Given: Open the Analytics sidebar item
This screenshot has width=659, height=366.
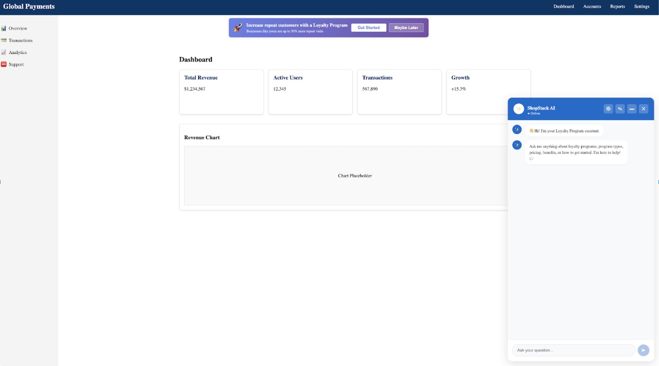Looking at the screenshot, I should click(x=18, y=53).
